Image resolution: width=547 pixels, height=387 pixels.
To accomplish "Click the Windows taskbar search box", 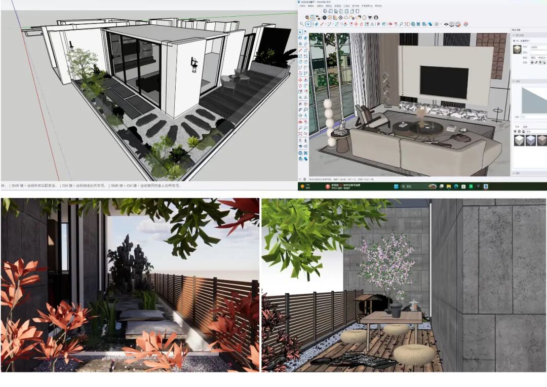I will 419,186.
